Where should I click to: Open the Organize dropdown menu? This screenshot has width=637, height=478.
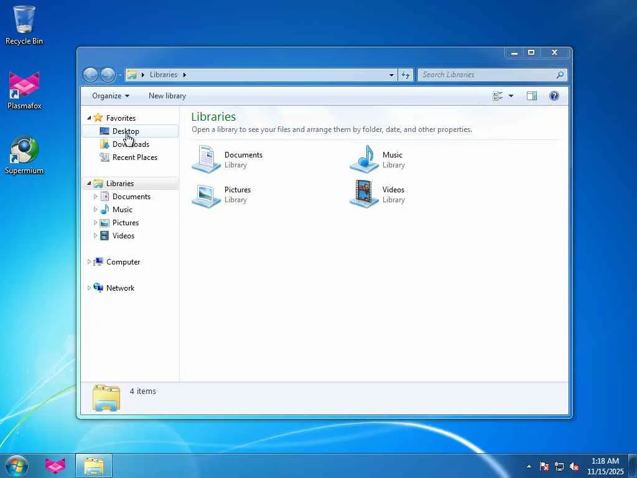[111, 96]
